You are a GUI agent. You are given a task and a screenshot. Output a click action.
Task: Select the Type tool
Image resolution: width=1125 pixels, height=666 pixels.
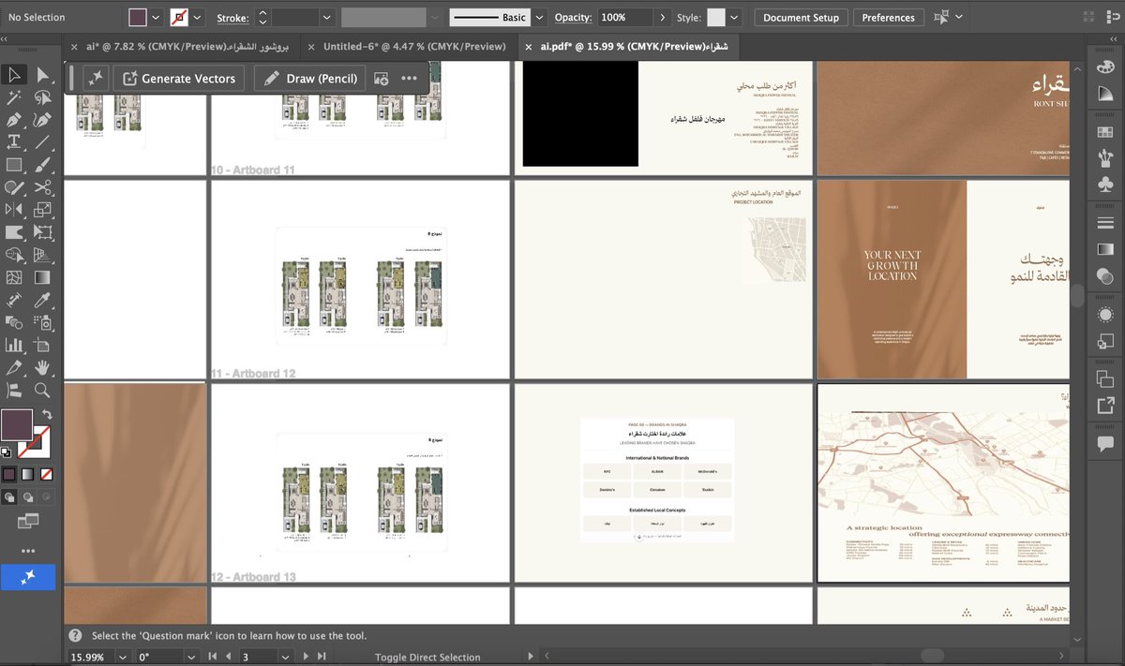coord(14,142)
